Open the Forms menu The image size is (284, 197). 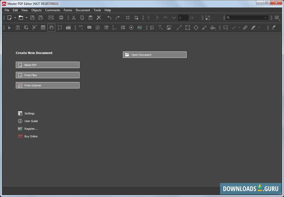pos(68,10)
